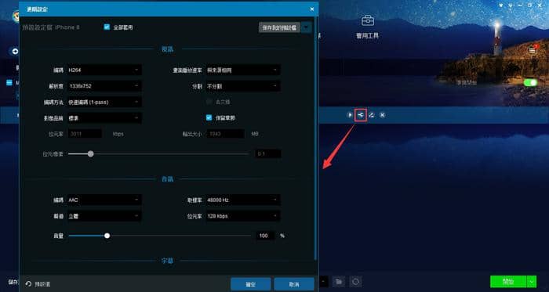Confirm settings with the blue OK button

251,284
